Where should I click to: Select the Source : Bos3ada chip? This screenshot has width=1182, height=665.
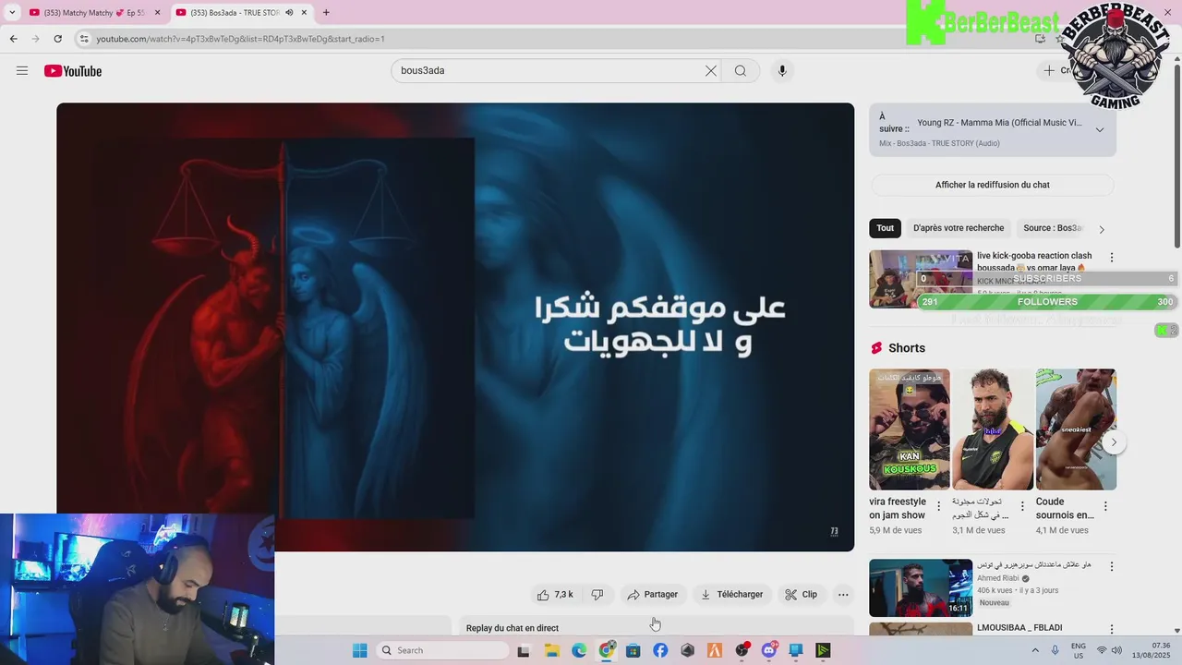[x=1053, y=228]
